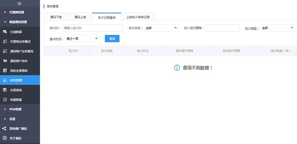The image size is (297, 144).
Task: Click the info icon beside 查询不到数据
Action: 177,68
